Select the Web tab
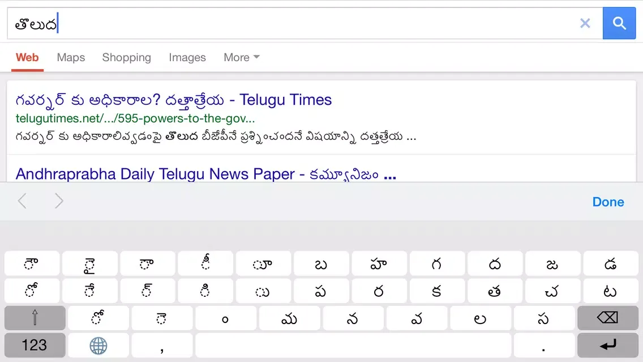 27,58
